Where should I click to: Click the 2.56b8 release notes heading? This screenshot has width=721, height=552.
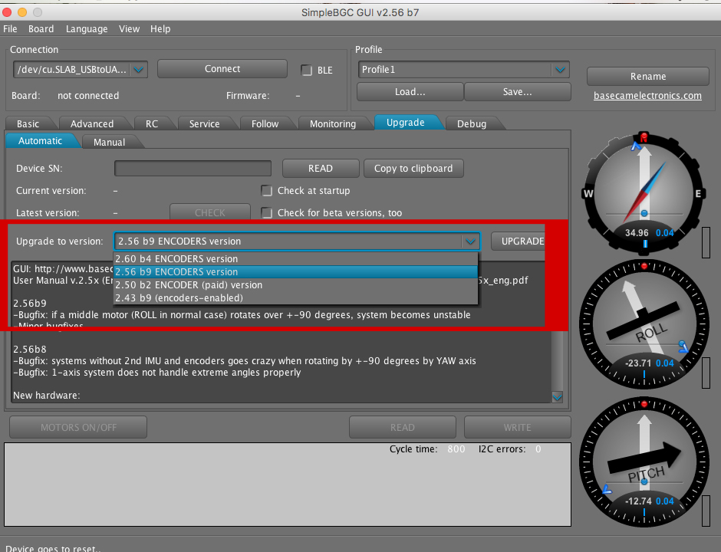(30, 350)
